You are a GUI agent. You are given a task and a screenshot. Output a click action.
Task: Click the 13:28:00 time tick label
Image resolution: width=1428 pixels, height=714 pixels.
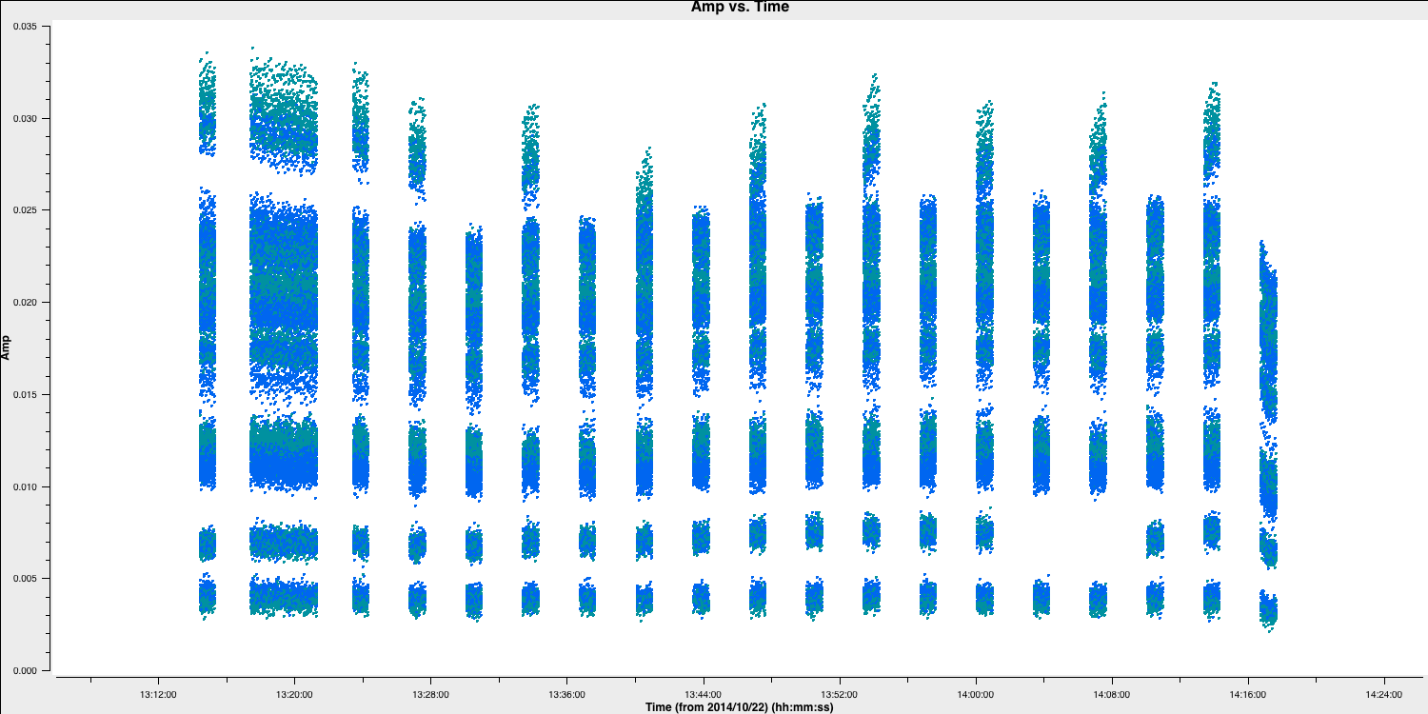430,694
